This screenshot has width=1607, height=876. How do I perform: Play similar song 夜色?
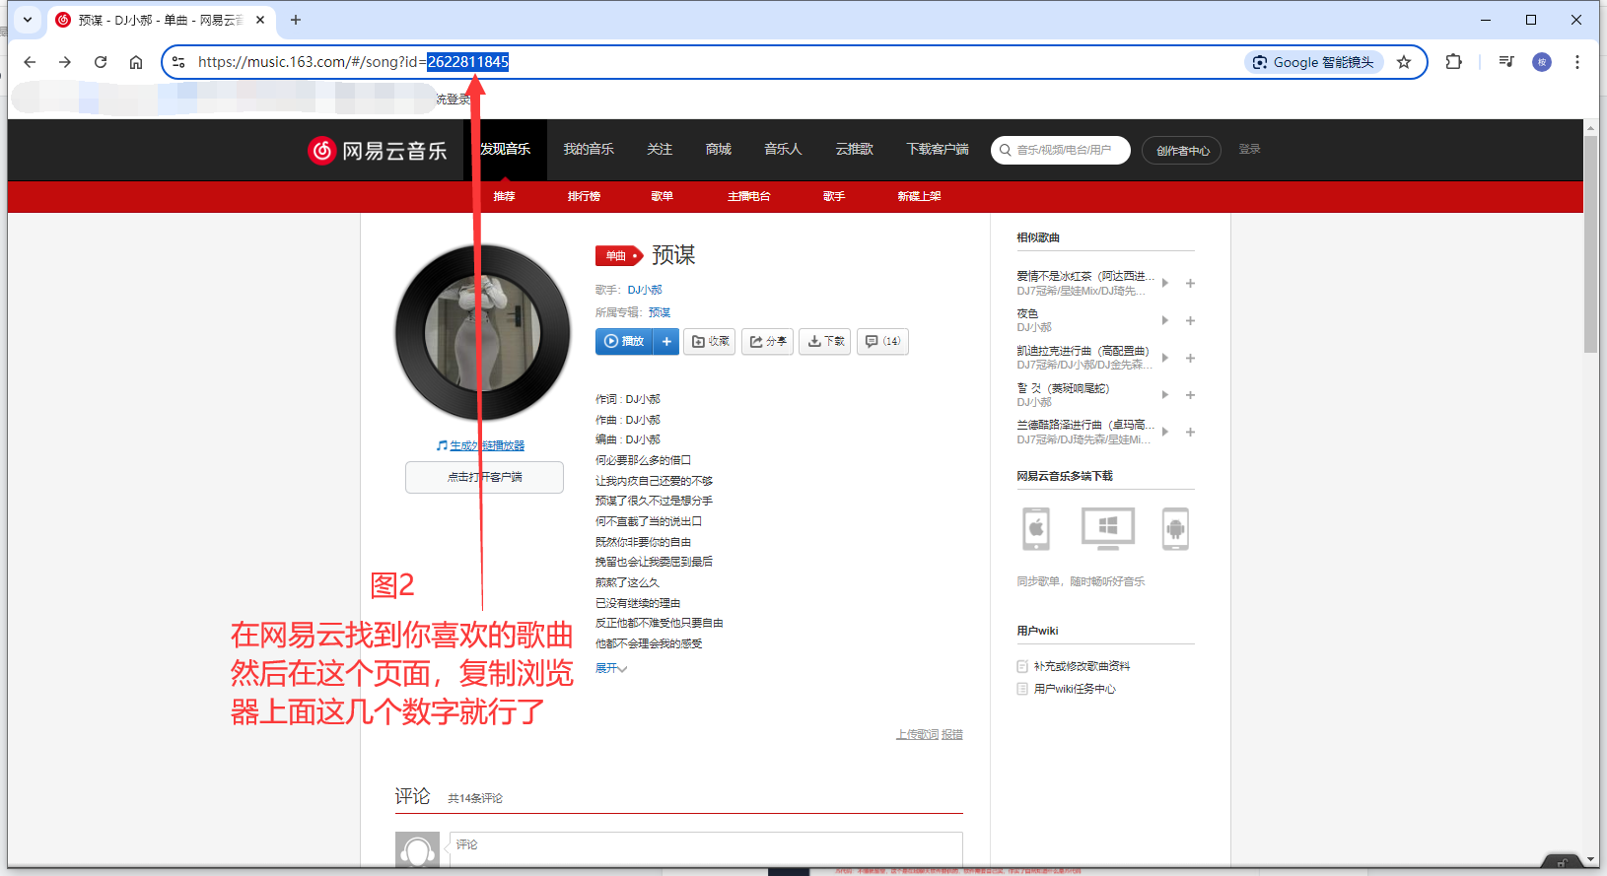tap(1165, 320)
